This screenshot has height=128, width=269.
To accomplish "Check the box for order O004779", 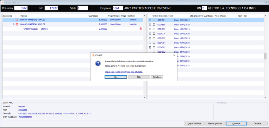I will tap(154, 38).
